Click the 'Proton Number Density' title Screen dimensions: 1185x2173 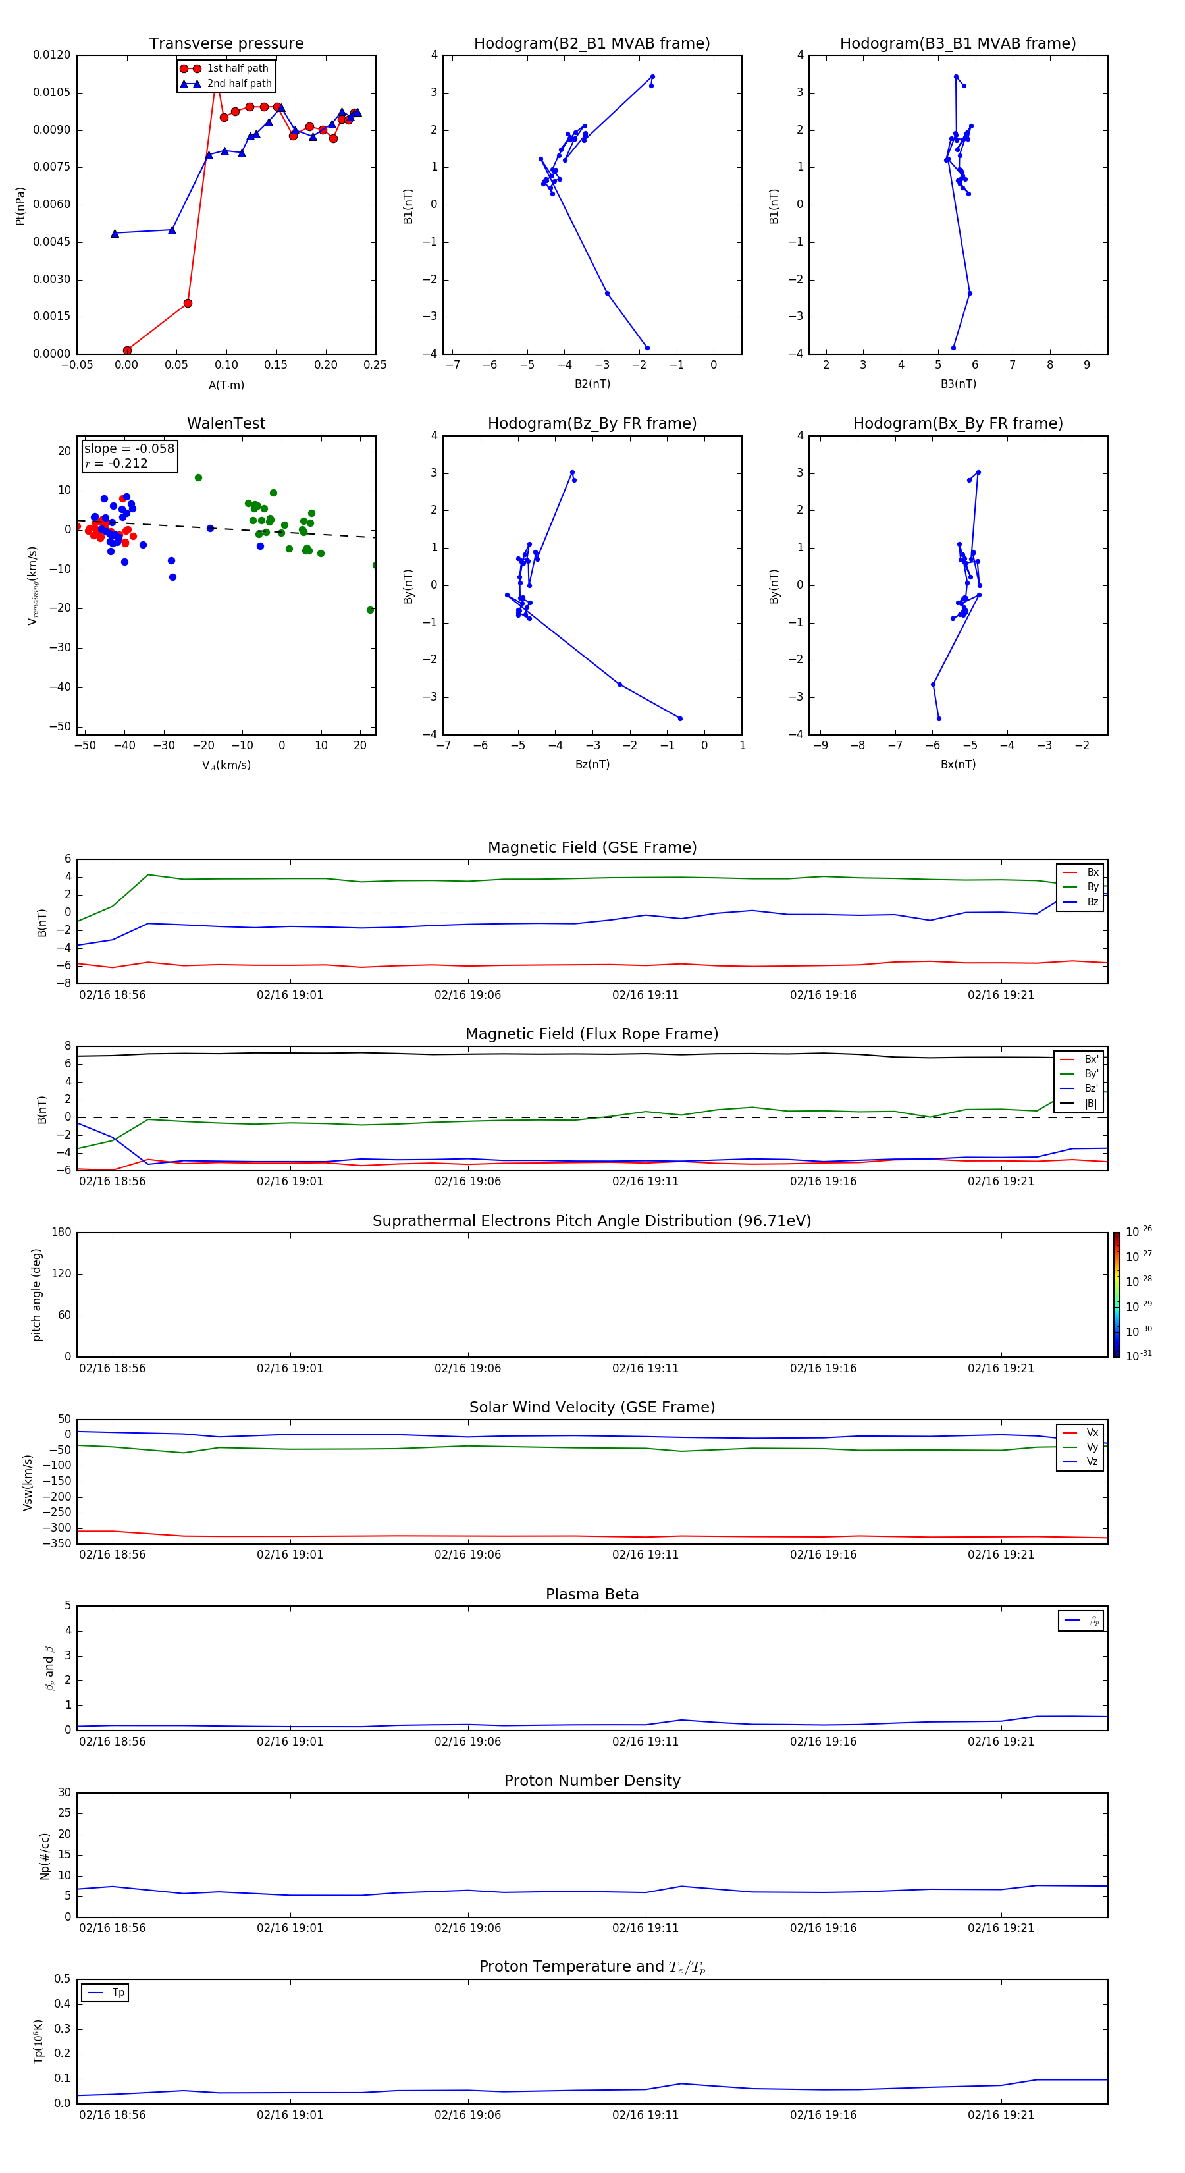592,1781
